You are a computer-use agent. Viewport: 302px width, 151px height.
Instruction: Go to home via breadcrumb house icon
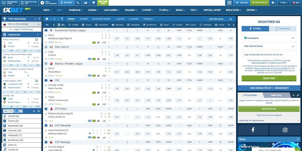pos(46,19)
